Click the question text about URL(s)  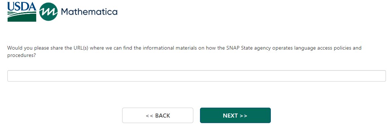click(184, 51)
